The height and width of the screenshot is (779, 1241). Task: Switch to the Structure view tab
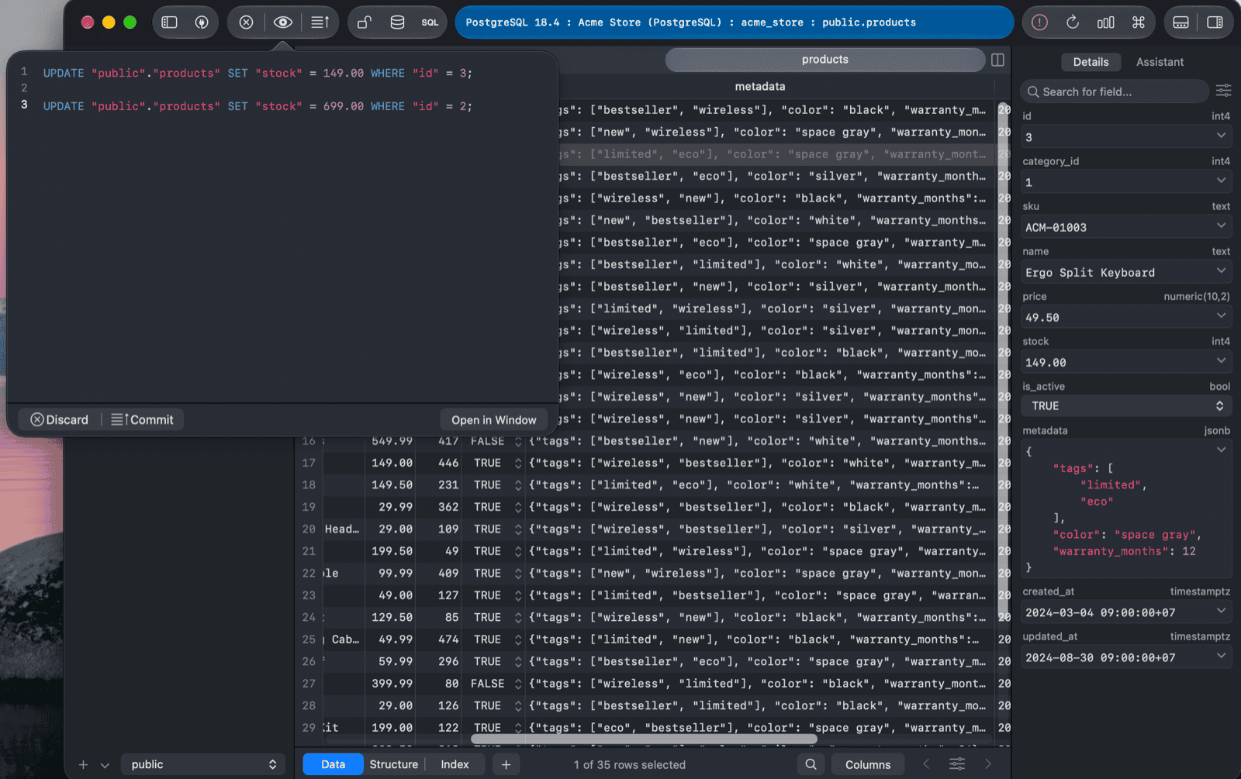pos(393,764)
